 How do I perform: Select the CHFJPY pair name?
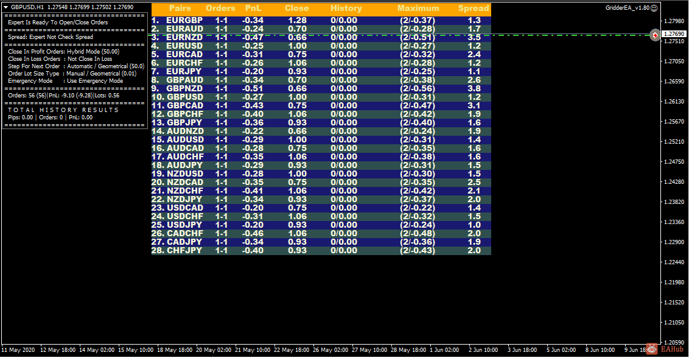coord(184,250)
